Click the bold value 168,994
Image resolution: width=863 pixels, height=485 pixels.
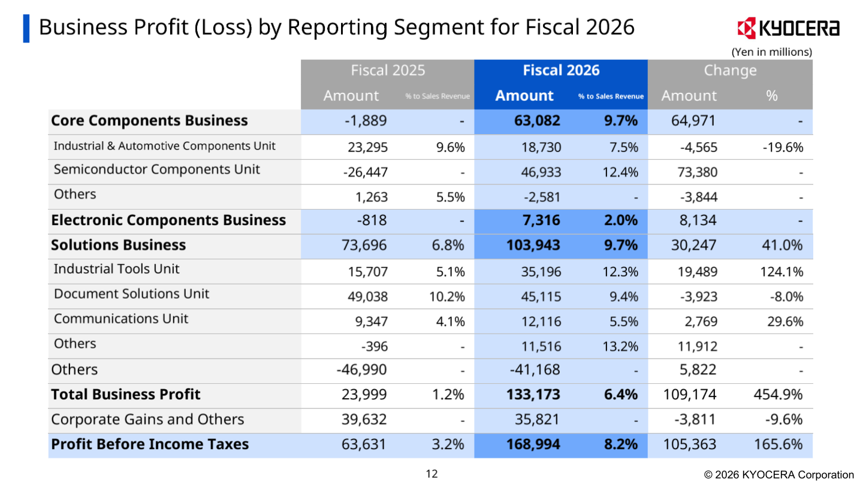(x=533, y=445)
